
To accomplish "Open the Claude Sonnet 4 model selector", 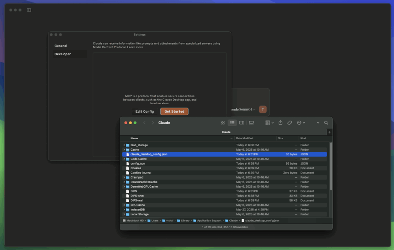I will click(243, 109).
